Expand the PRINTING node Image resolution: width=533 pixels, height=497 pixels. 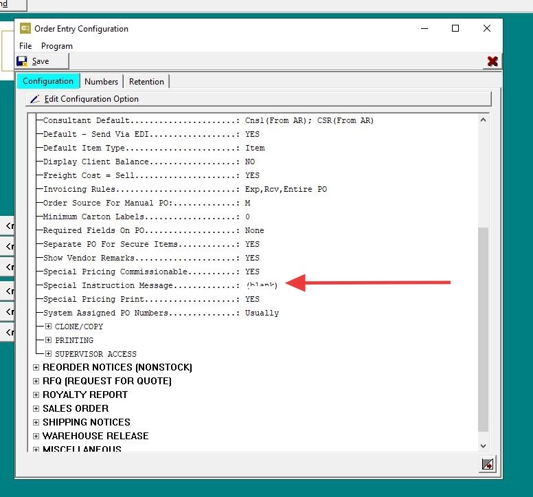[x=48, y=340]
